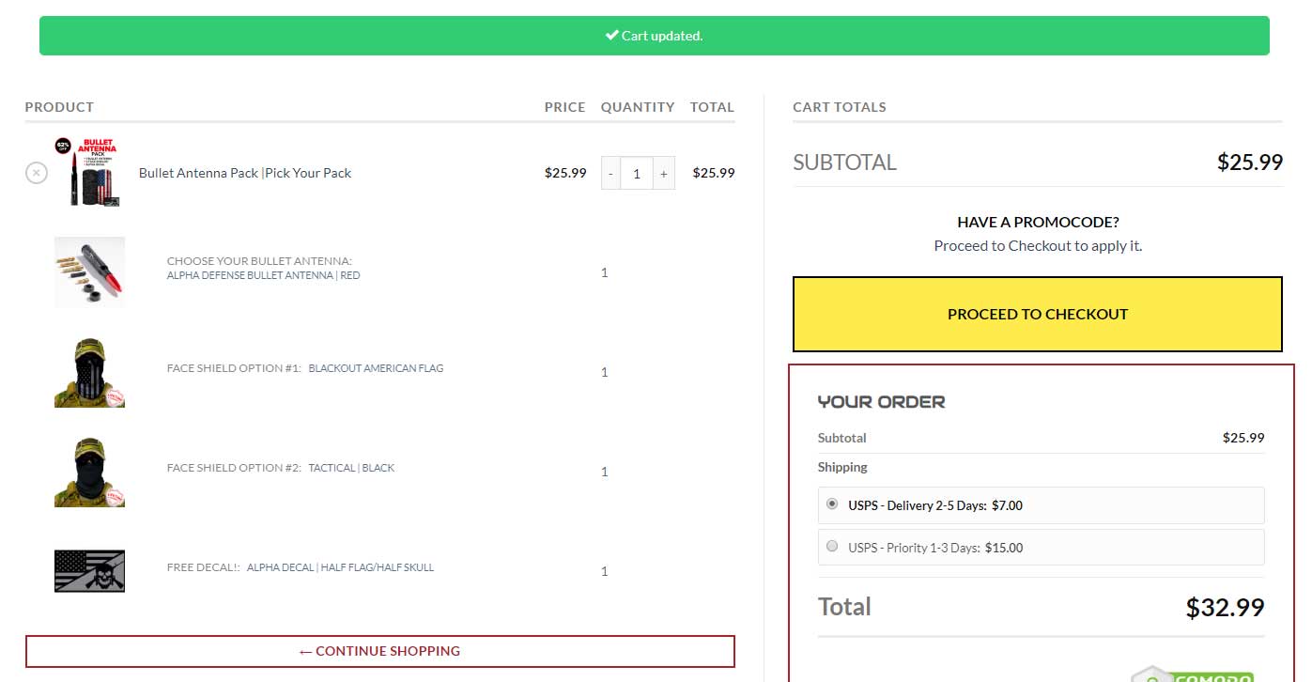This screenshot has width=1312, height=682.
Task: Click the Half Flag/Half Skull decal image
Action: (x=89, y=571)
